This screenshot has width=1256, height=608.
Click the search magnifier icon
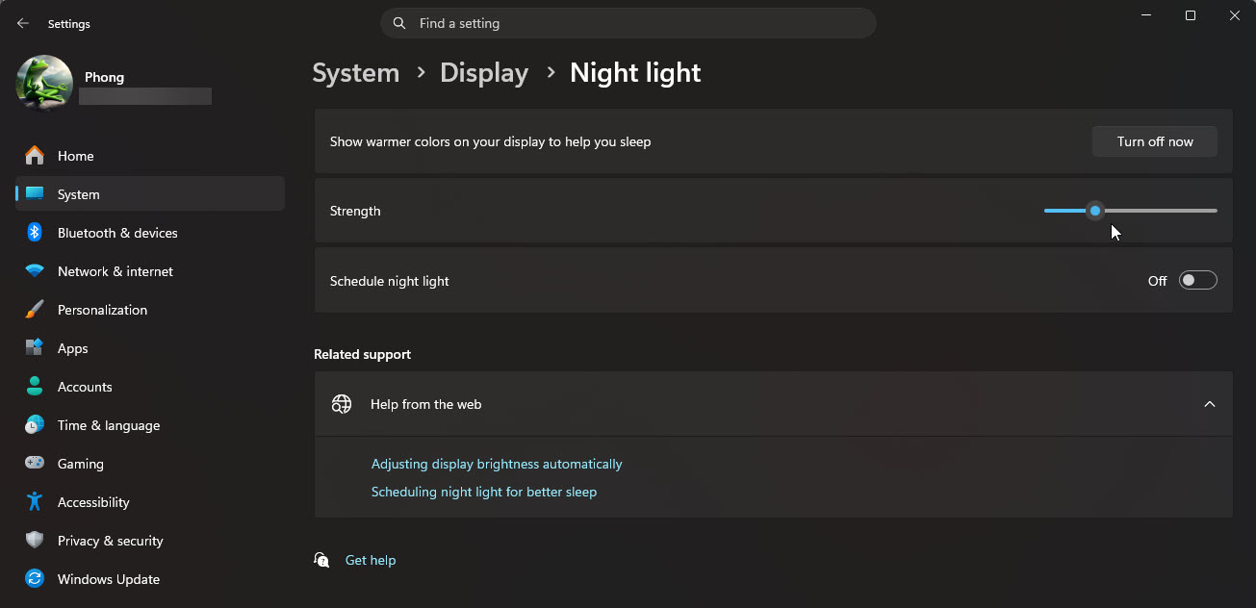tap(399, 23)
